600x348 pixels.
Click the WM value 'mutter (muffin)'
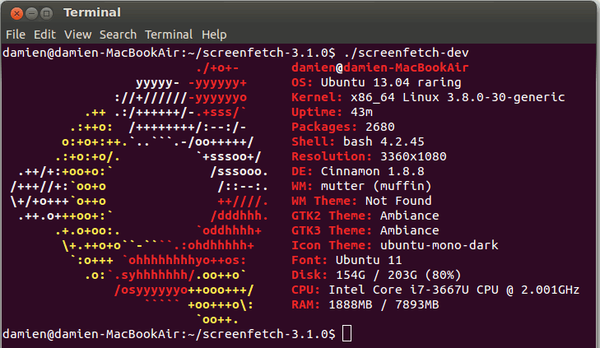tap(376, 186)
